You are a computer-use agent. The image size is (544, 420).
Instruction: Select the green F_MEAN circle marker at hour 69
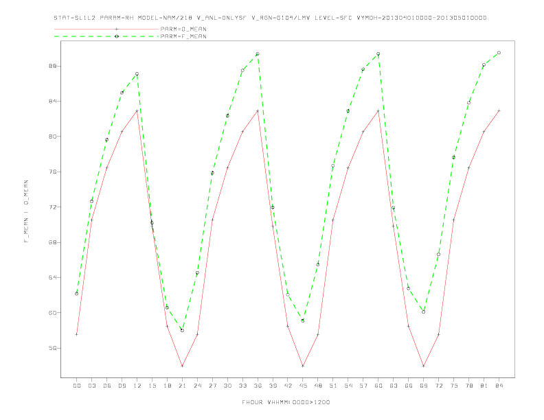[424, 312]
